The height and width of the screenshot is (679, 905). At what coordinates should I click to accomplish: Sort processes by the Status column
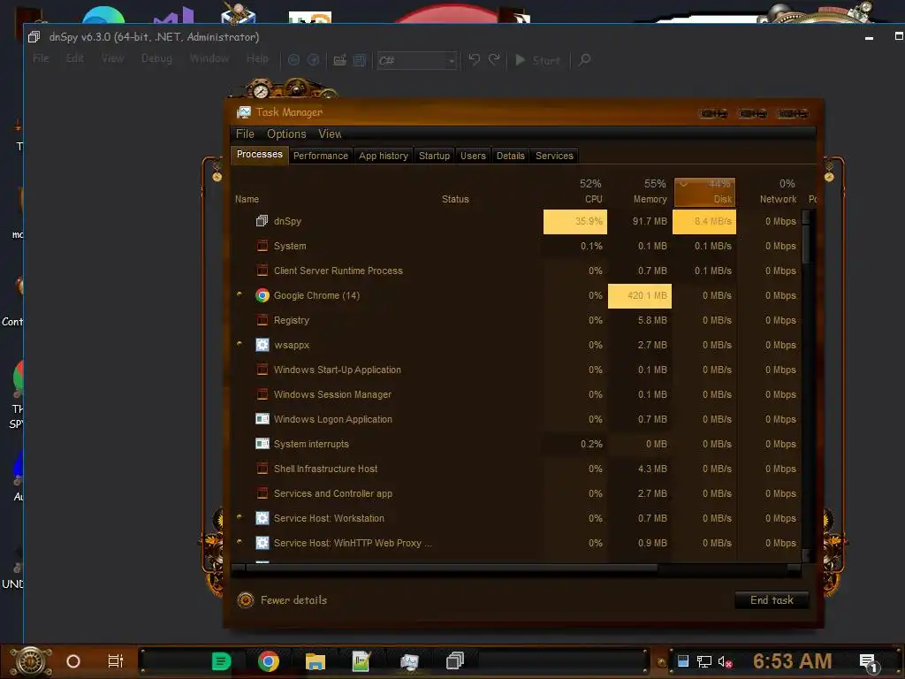point(455,199)
